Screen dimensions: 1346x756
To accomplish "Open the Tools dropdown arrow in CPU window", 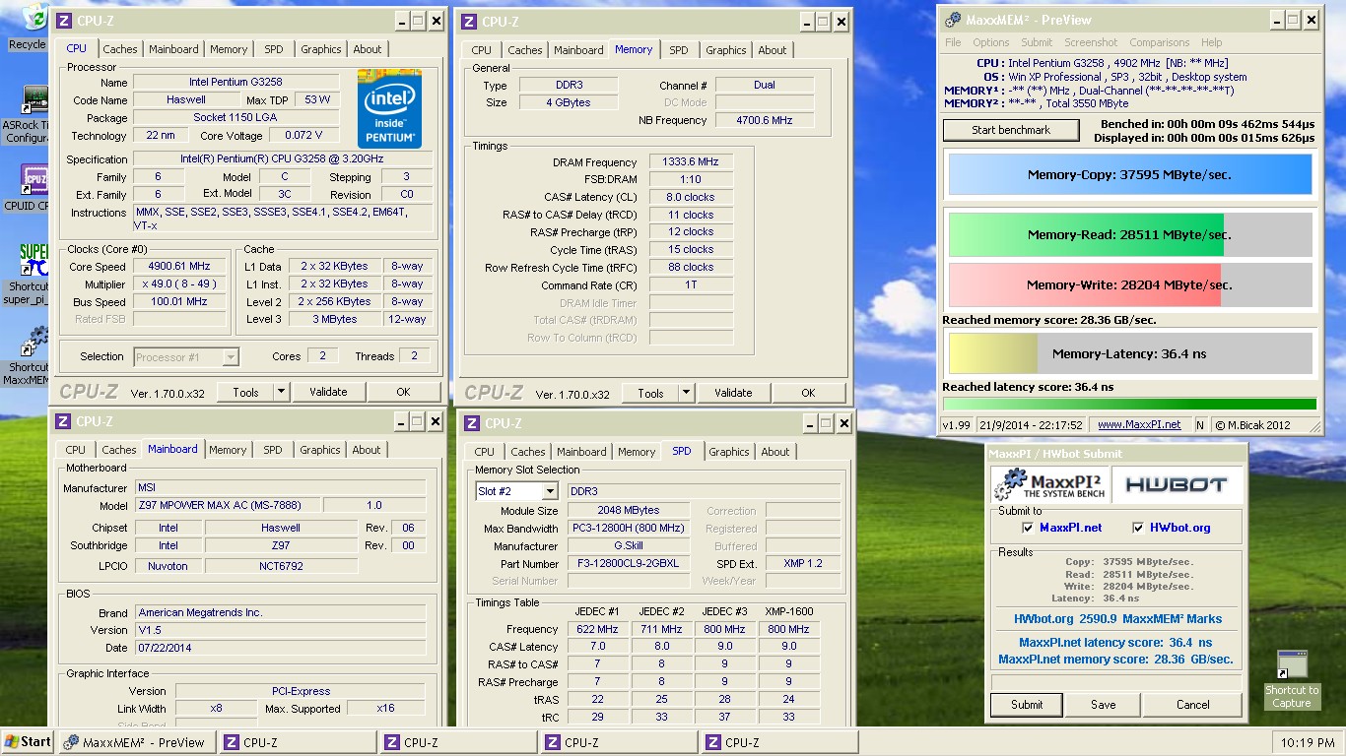I will pos(281,392).
